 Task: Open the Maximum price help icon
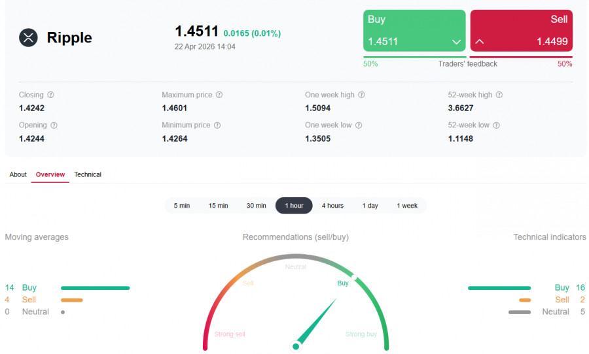[x=219, y=95]
